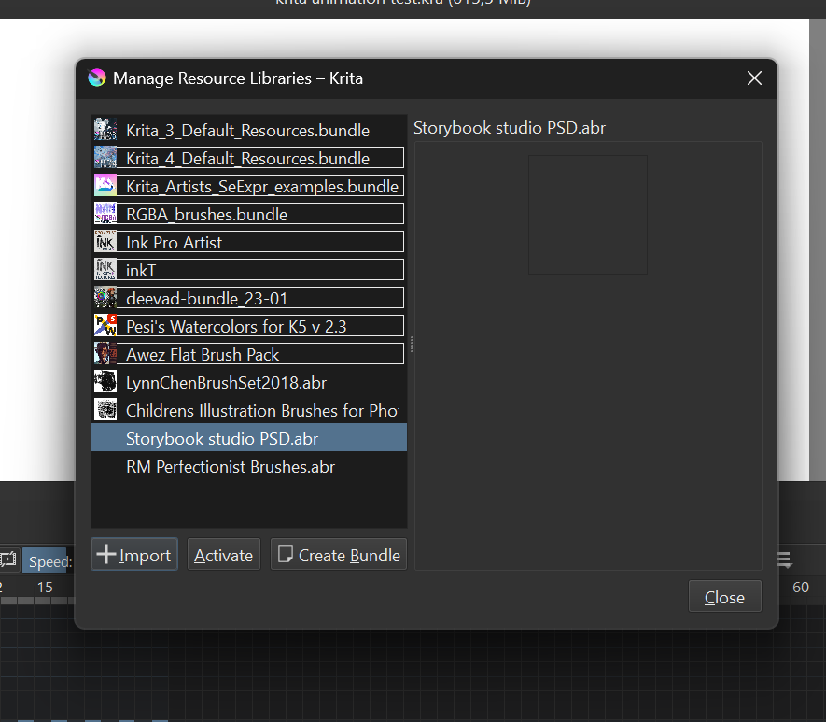
Task: Select Krita_4_Default_Resources.bundle entry
Action: [x=248, y=158]
